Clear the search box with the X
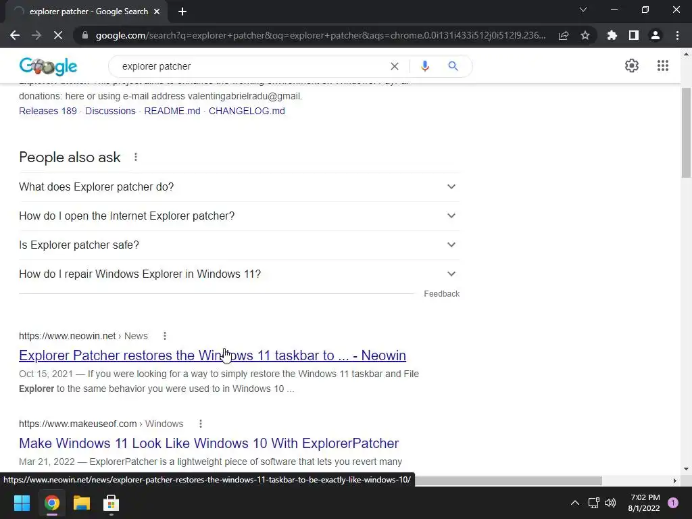The image size is (692, 519). click(x=395, y=66)
